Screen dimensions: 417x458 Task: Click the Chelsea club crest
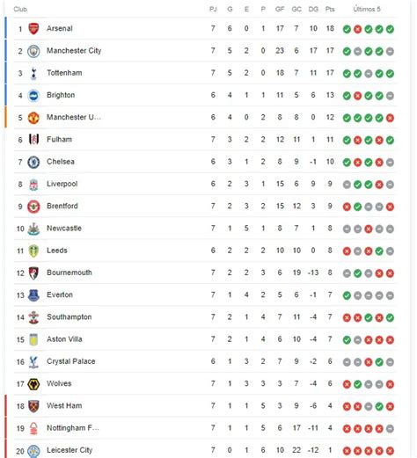[x=33, y=162]
